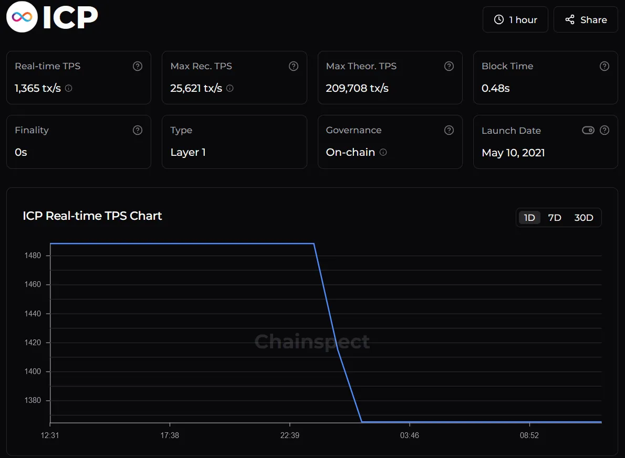625x458 pixels.
Task: Click the 209,708 tx/s theoretical value
Action: point(357,88)
